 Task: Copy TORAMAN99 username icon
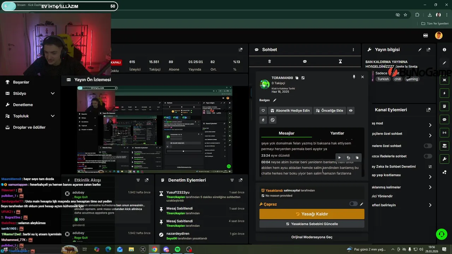point(297,78)
